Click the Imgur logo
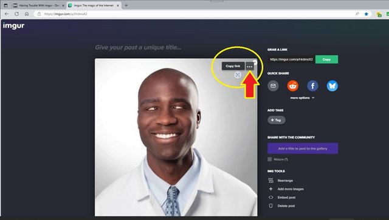 (13, 25)
